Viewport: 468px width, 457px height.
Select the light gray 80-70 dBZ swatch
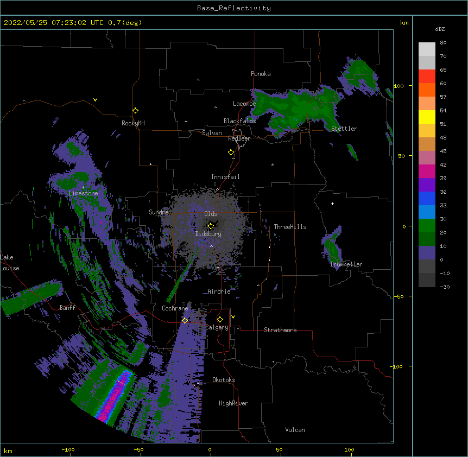tap(427, 49)
